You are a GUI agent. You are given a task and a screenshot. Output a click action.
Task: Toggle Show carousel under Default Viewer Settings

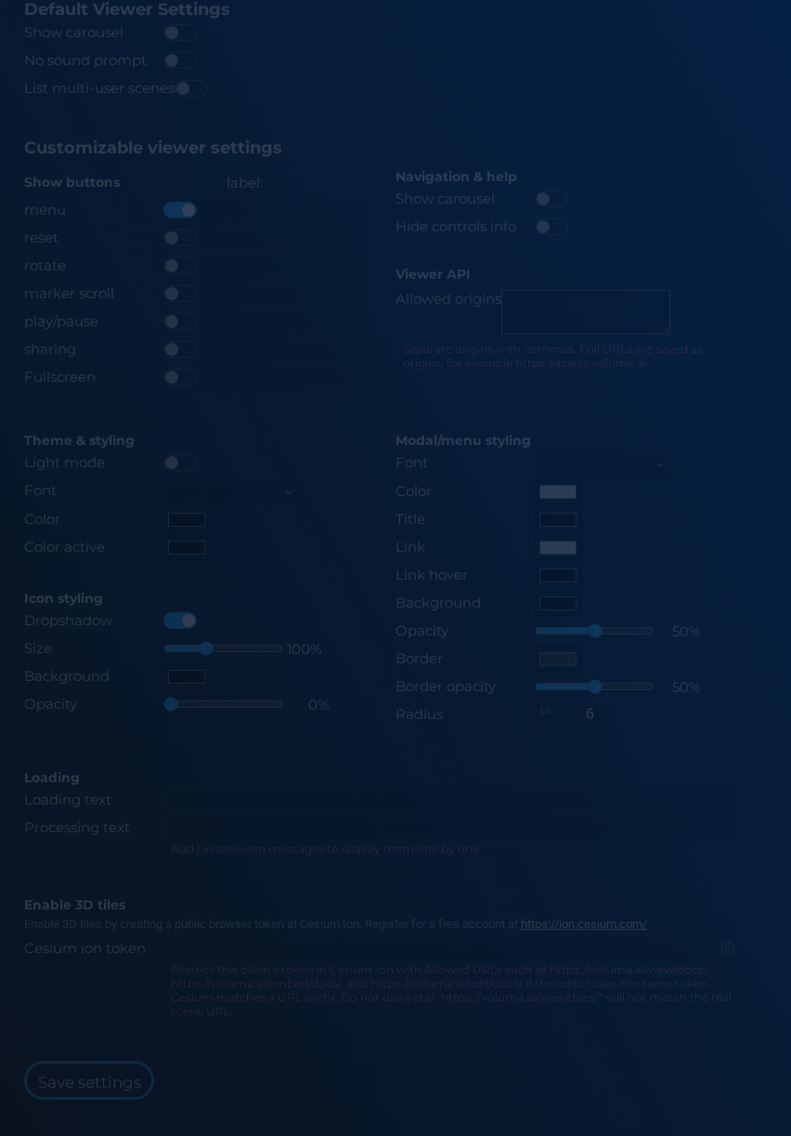pos(180,33)
